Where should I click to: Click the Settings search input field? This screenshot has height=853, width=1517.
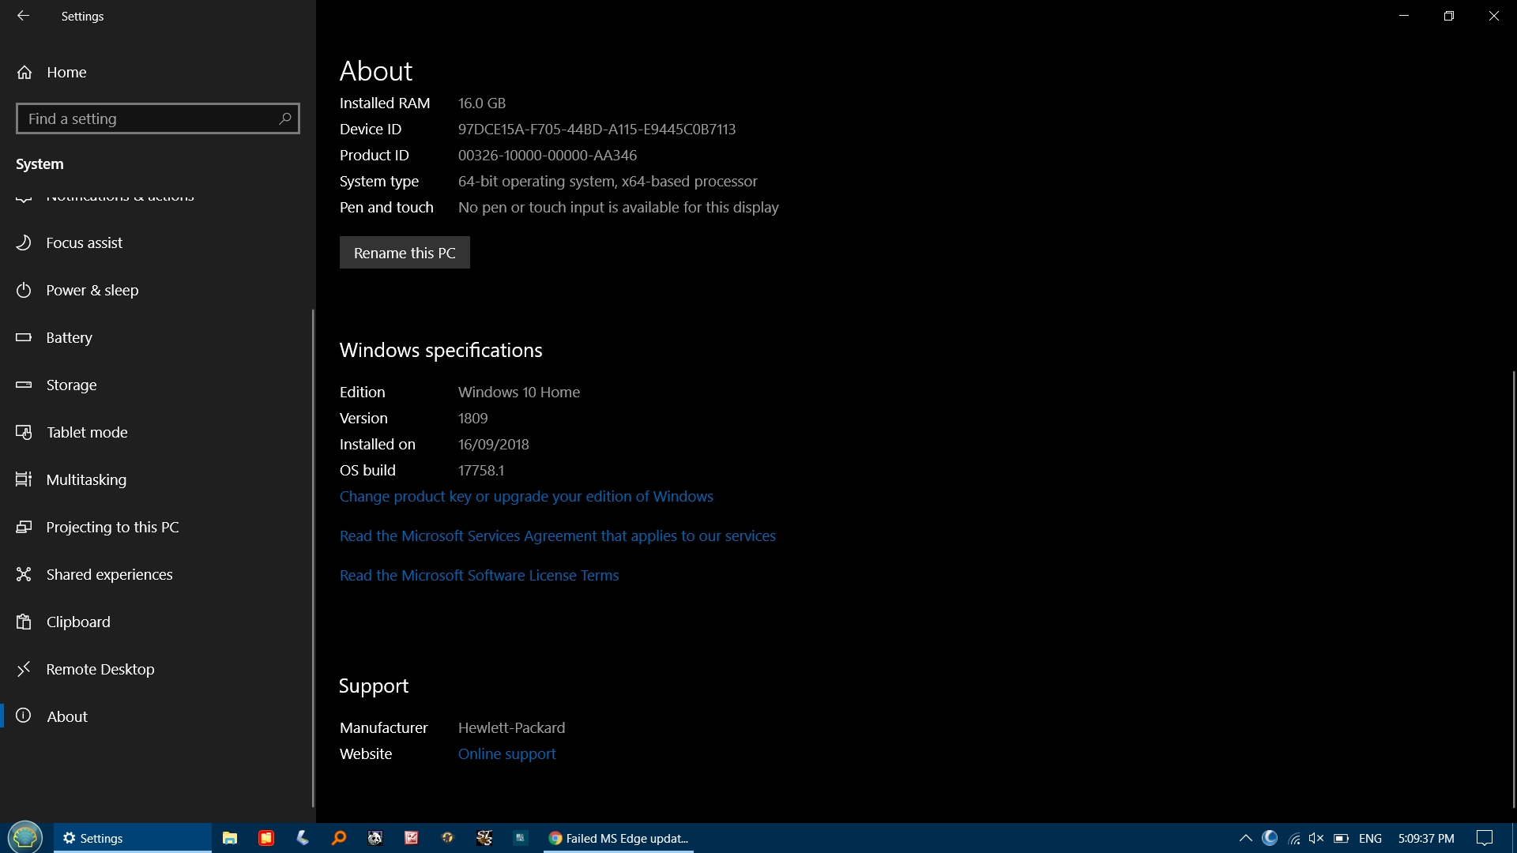(x=158, y=118)
